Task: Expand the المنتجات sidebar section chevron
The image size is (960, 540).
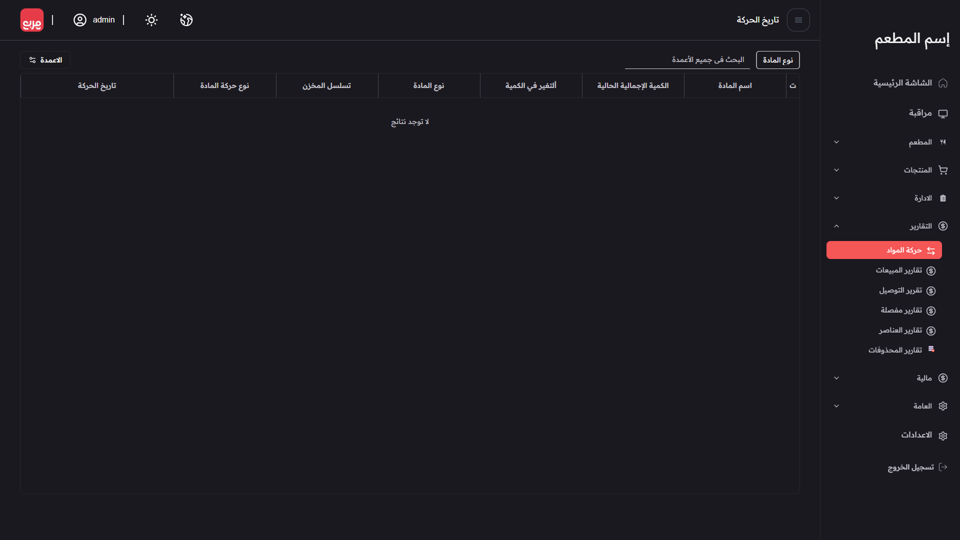Action: (836, 170)
